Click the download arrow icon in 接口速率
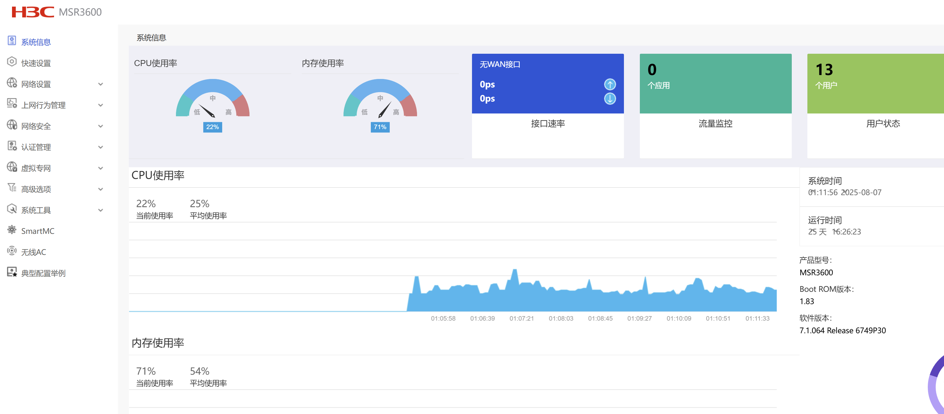 pyautogui.click(x=610, y=98)
